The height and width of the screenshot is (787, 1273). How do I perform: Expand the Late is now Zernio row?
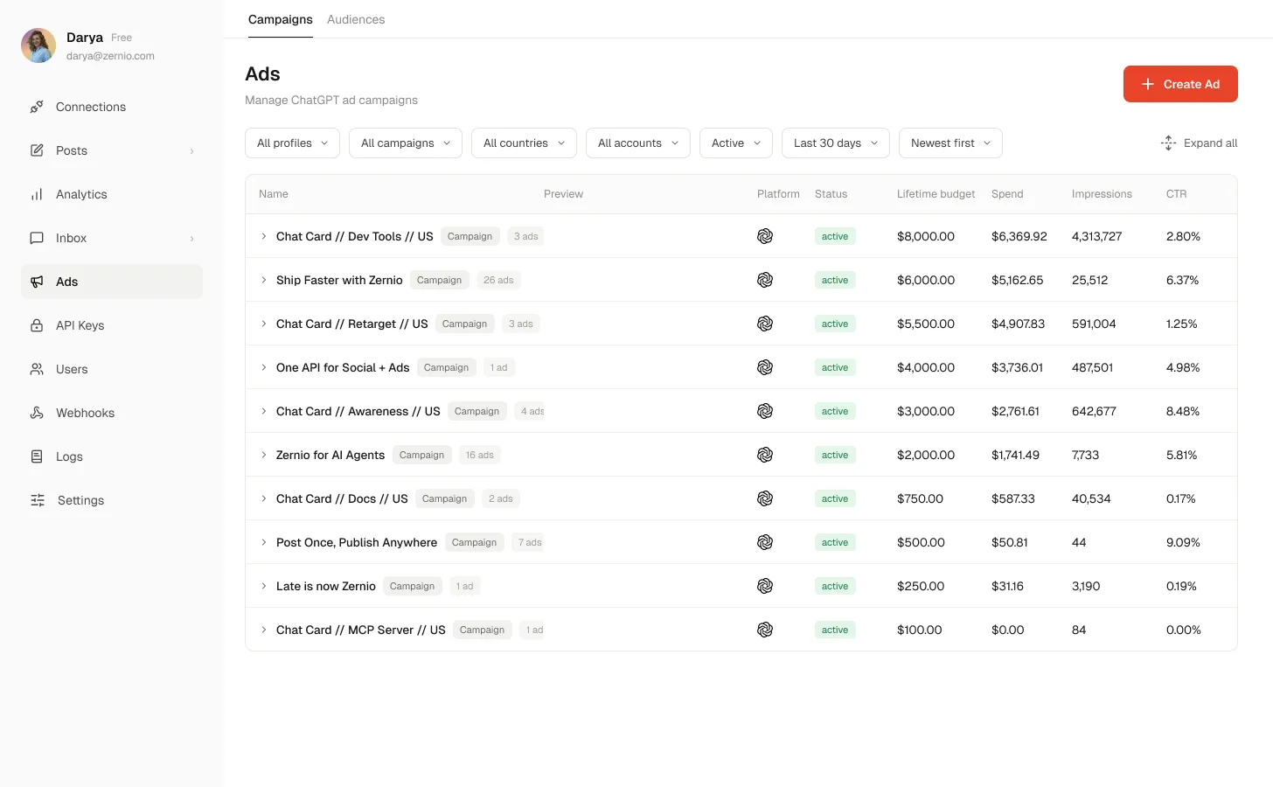[263, 586]
